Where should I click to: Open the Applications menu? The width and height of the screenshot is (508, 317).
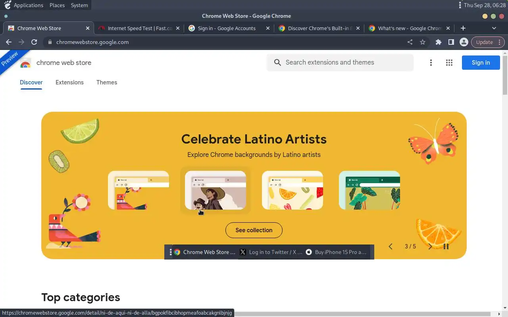tap(29, 5)
